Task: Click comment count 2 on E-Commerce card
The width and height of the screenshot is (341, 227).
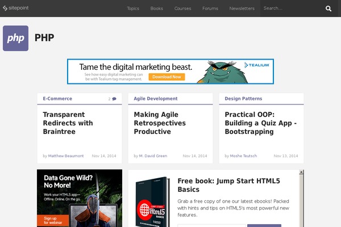Action: (x=109, y=99)
